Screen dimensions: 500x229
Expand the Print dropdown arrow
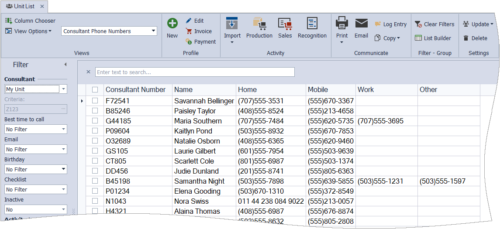[x=341, y=42]
